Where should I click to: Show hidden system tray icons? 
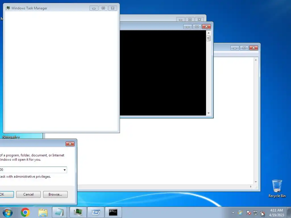[233, 213]
